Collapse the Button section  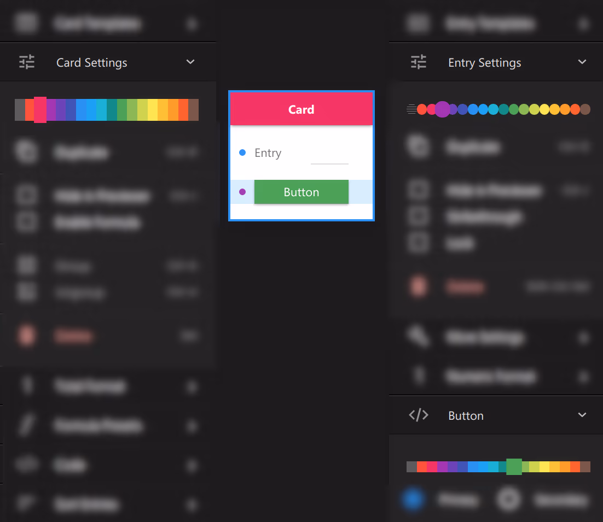pyautogui.click(x=582, y=415)
